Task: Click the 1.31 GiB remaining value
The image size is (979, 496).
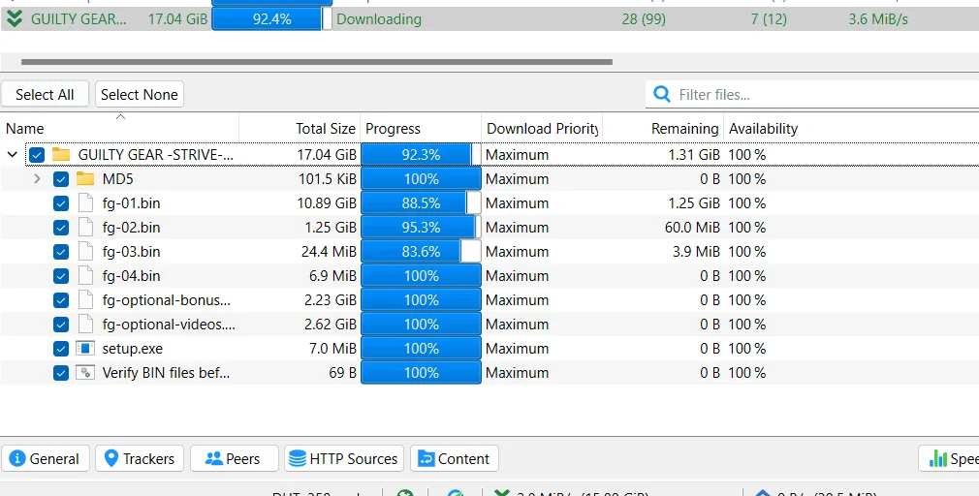Action: pyautogui.click(x=694, y=155)
